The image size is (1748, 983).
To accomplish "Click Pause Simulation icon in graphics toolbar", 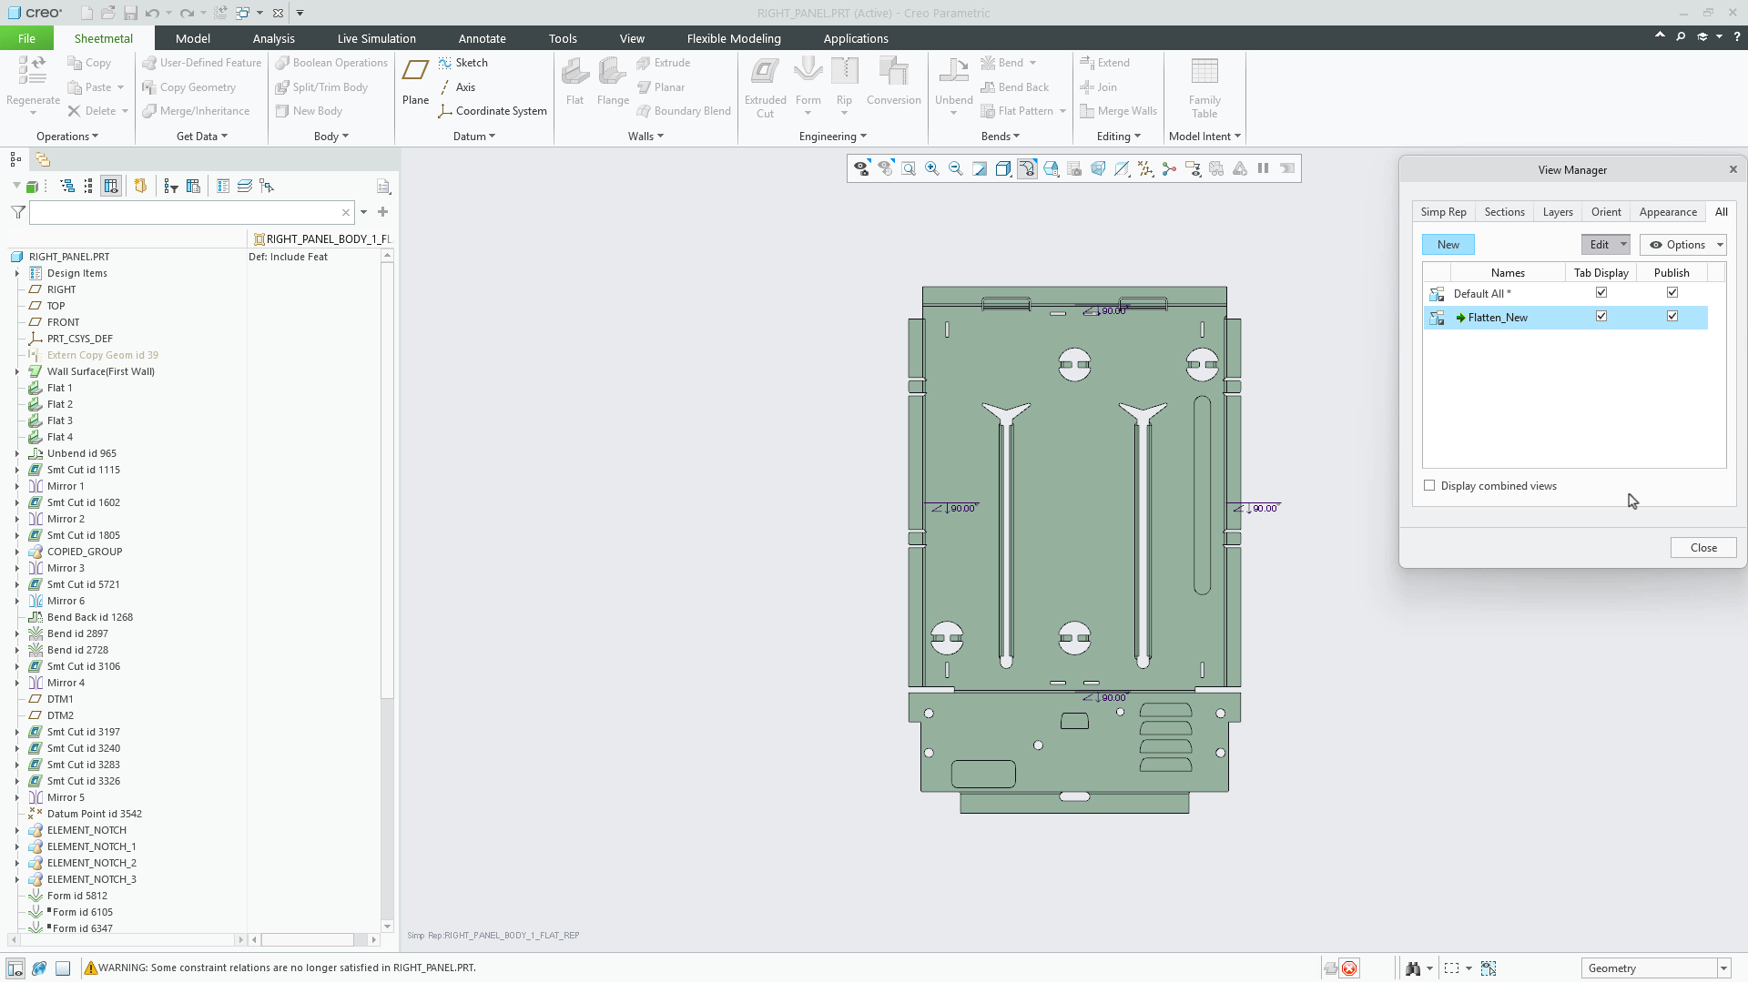I will (1264, 168).
